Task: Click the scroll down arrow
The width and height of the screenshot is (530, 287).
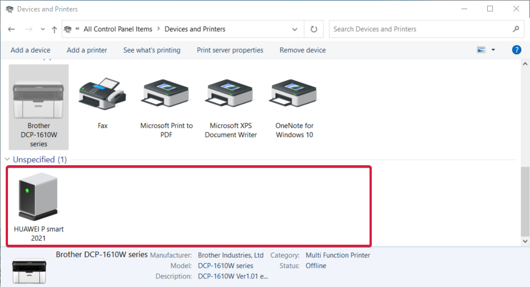Action: [525, 241]
